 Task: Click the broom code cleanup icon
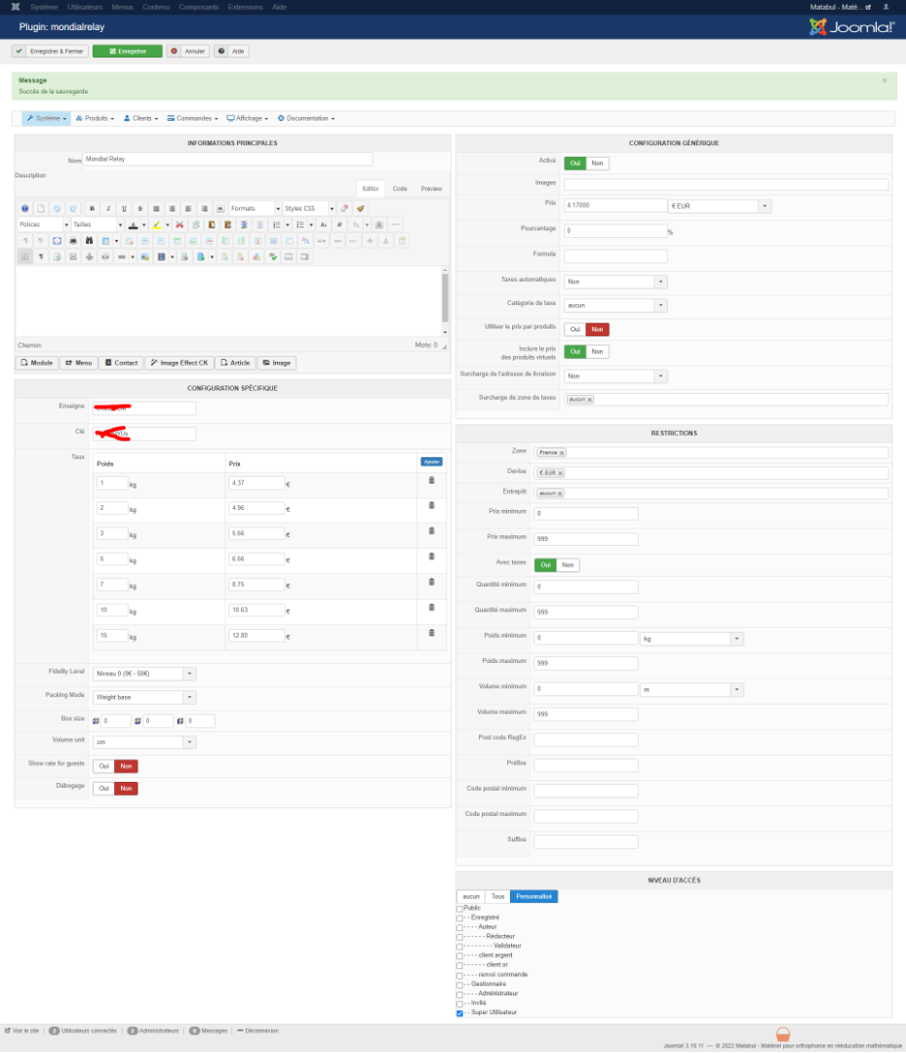point(361,209)
